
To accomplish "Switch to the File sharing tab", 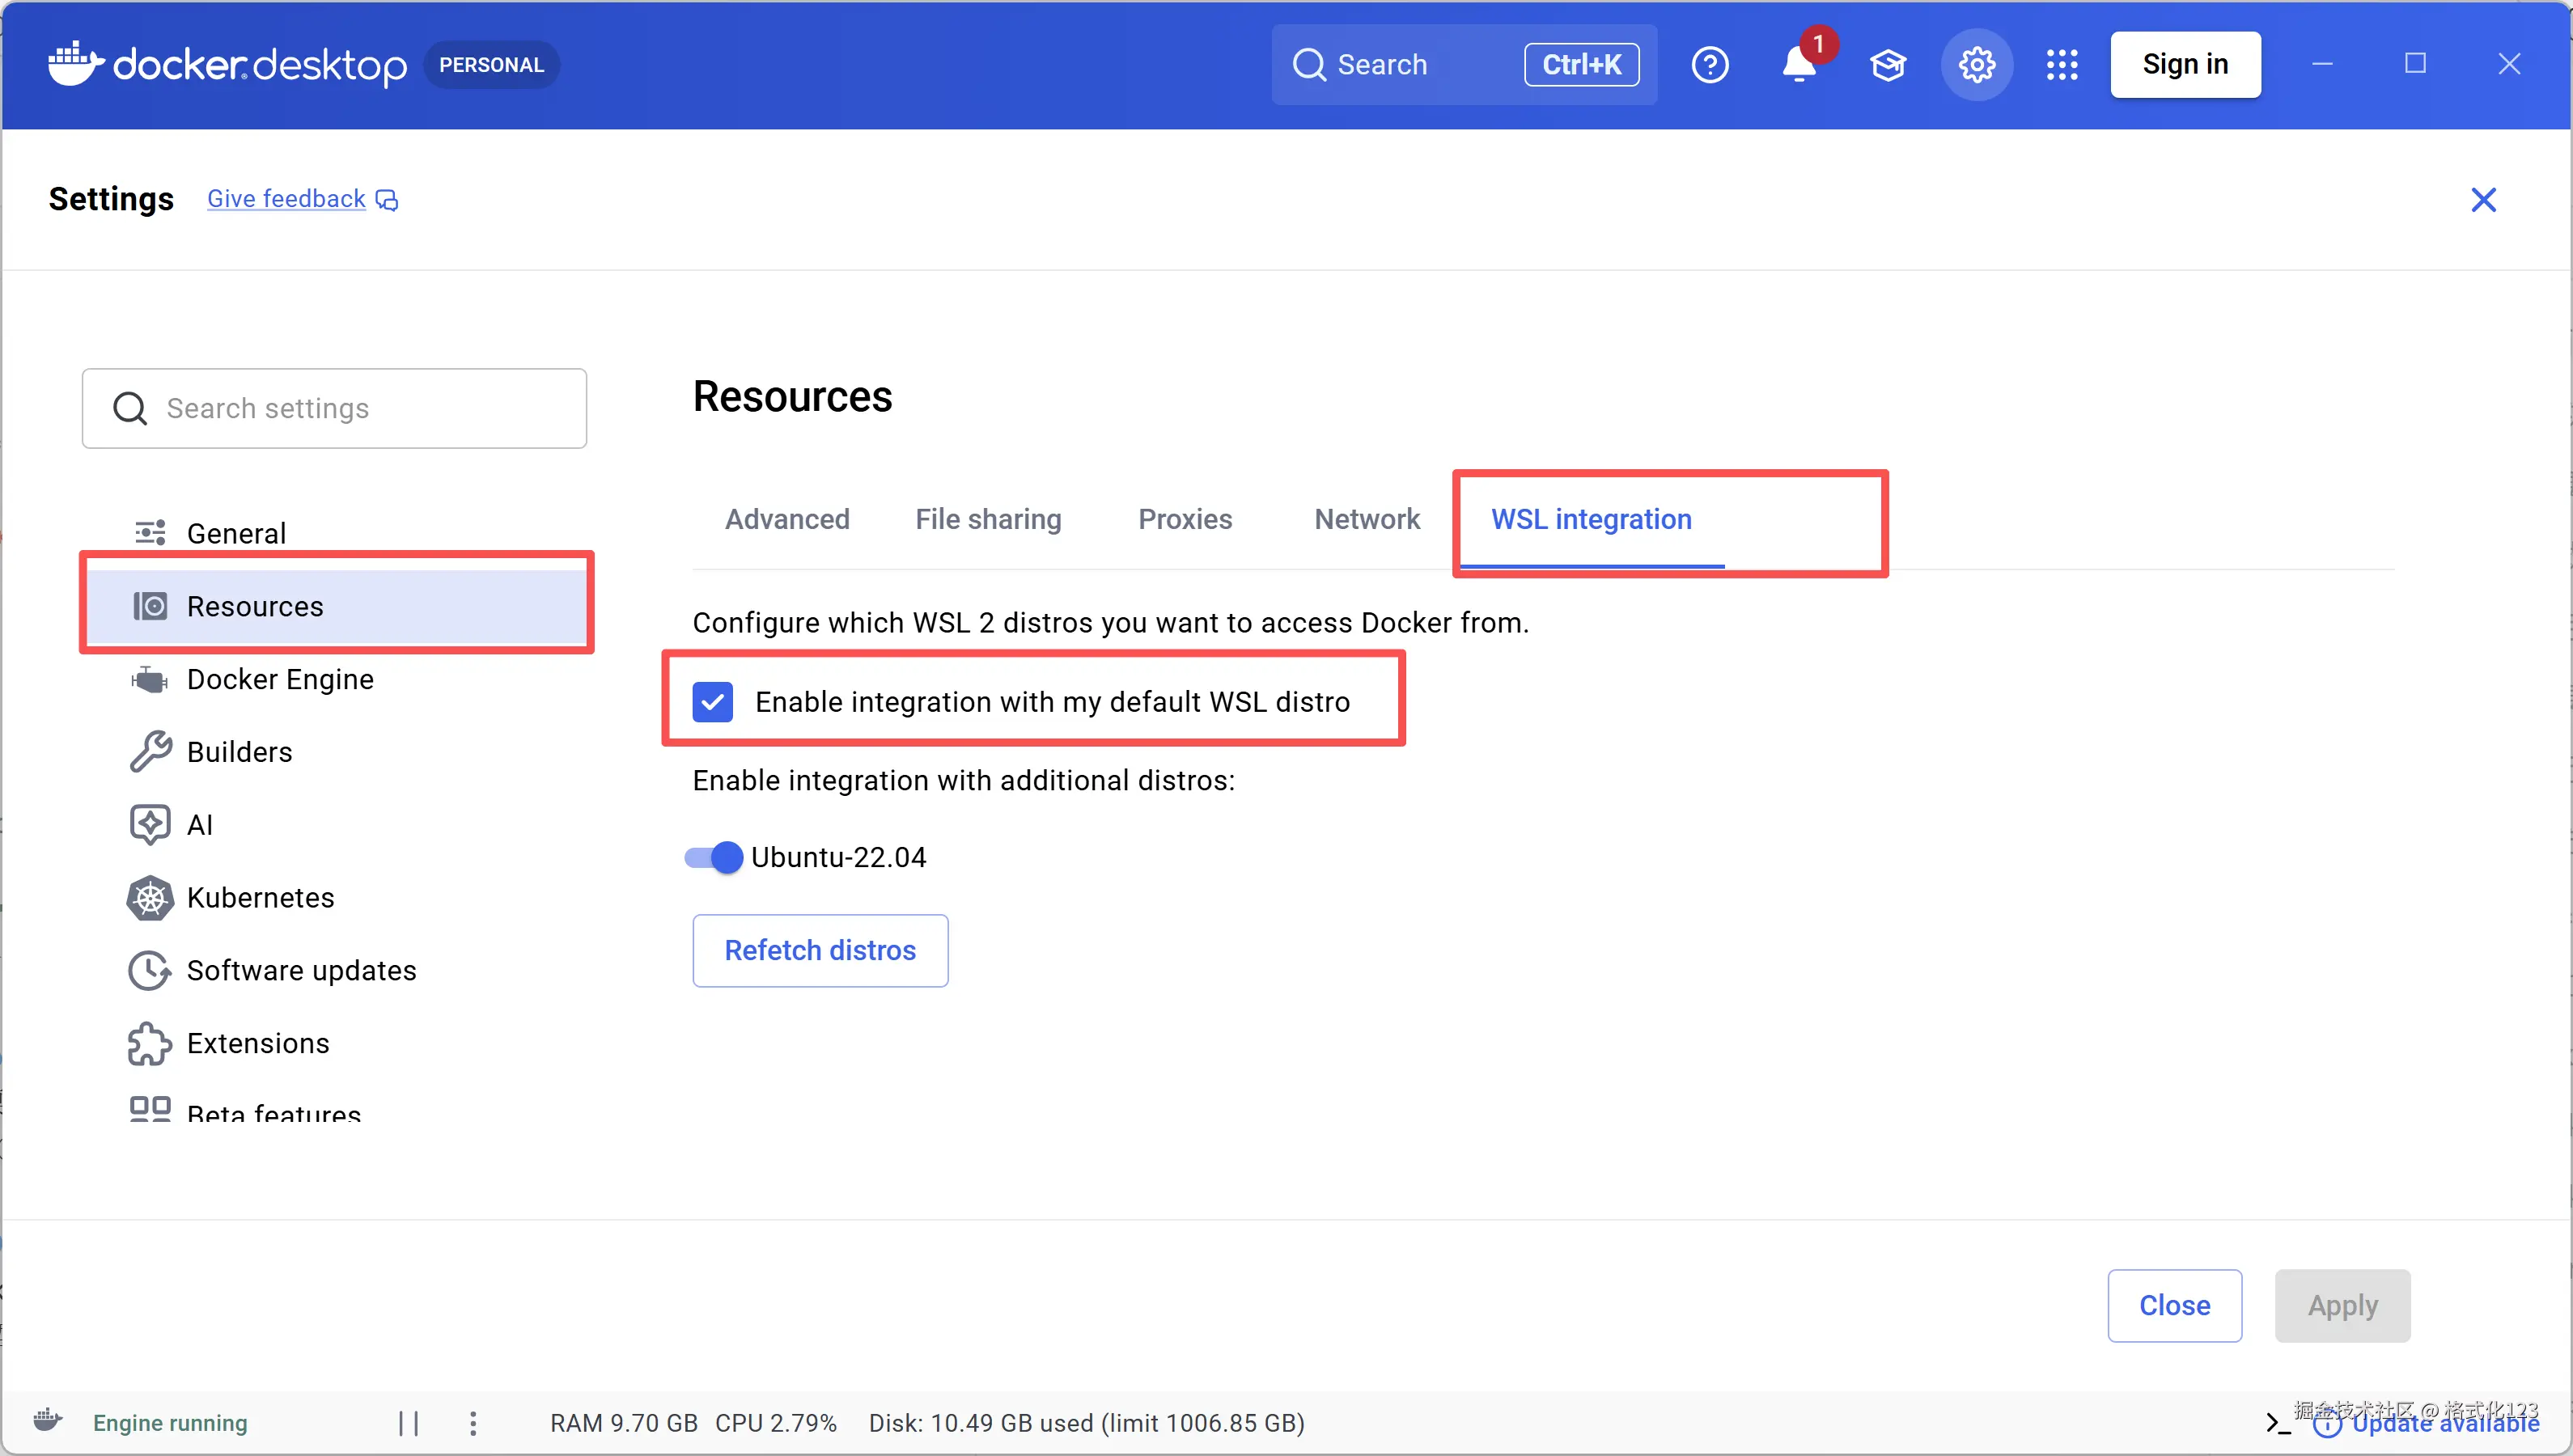I will (x=988, y=519).
